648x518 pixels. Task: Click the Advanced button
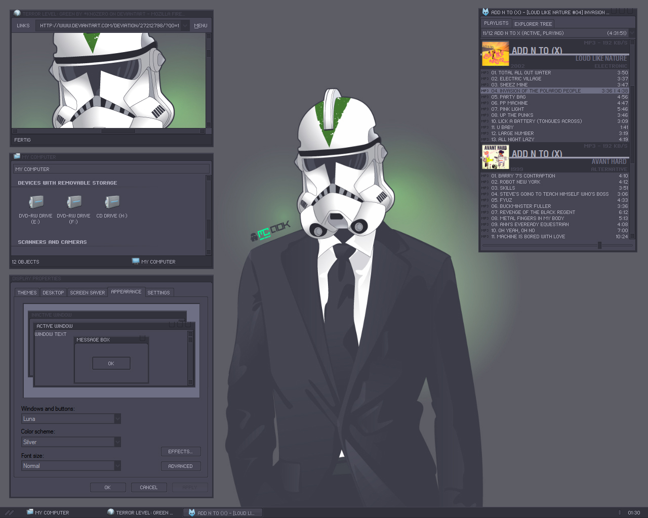click(x=181, y=466)
